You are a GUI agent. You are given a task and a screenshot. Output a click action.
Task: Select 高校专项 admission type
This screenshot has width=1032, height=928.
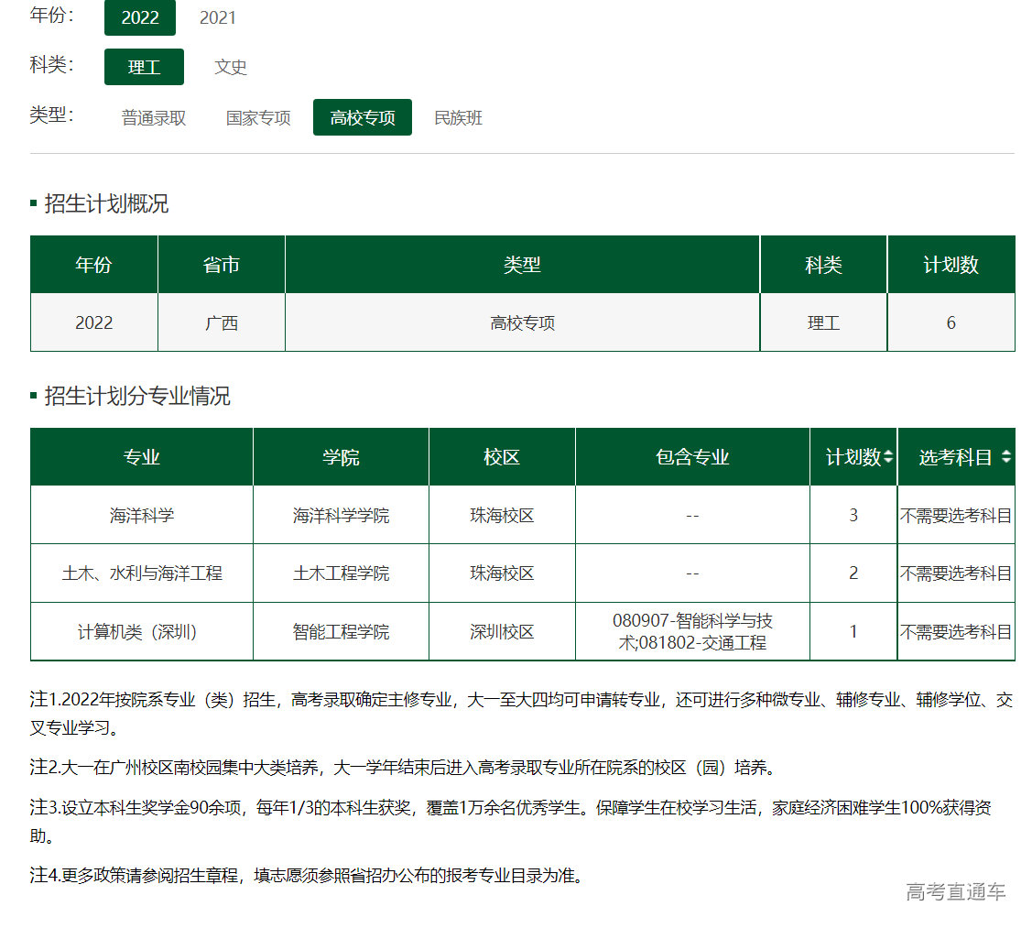(363, 117)
